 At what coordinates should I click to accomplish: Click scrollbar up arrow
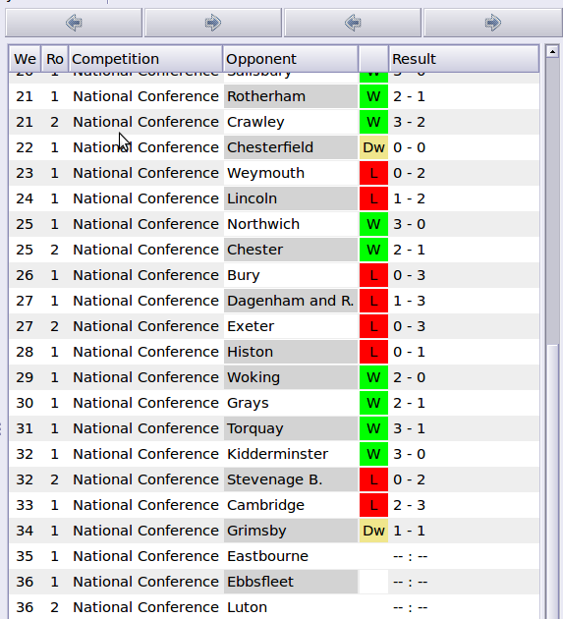coord(552,51)
